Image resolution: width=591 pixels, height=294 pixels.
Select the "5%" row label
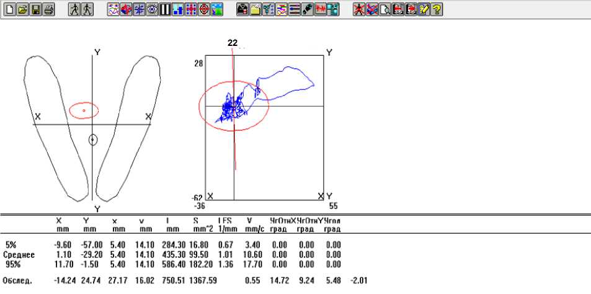pos(11,246)
